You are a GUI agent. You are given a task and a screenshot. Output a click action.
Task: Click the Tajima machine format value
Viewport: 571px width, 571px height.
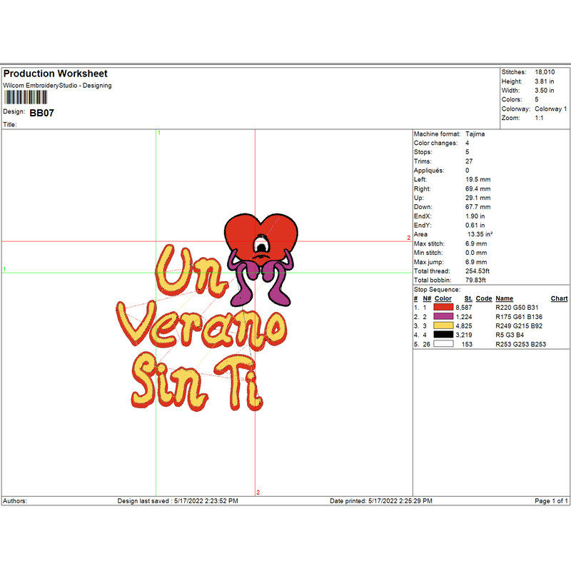point(474,133)
